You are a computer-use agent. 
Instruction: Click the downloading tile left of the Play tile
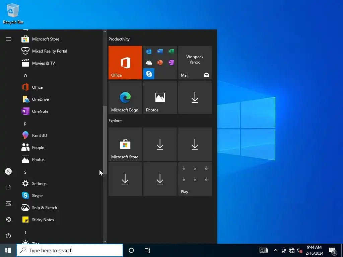pos(160,179)
